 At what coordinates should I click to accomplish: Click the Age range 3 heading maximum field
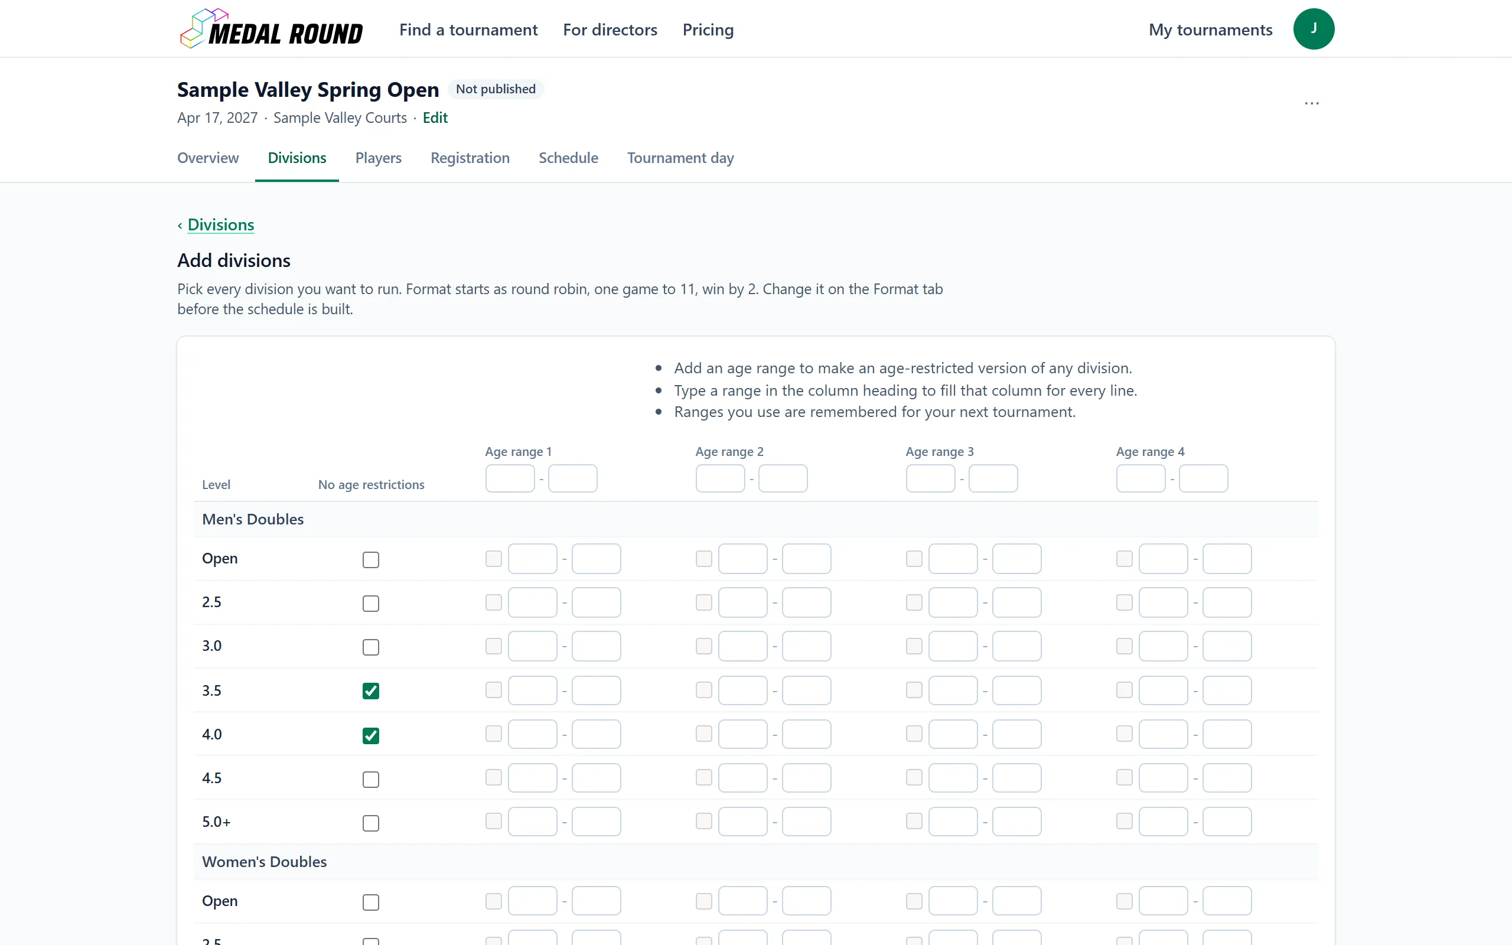(x=993, y=478)
